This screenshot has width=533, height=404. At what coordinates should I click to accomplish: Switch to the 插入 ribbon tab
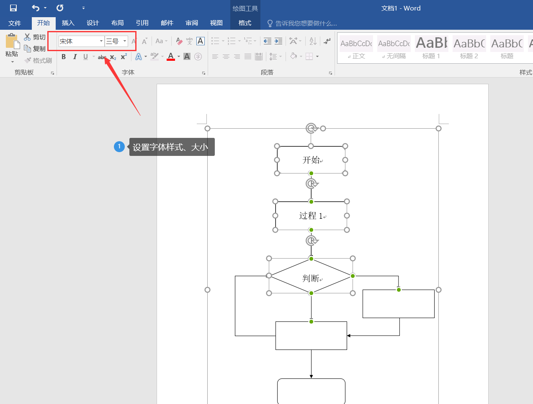coord(68,23)
